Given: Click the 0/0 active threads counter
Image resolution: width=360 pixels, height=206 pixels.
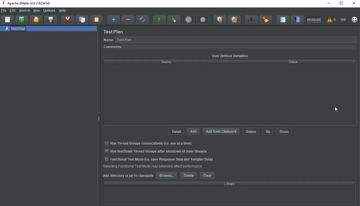Looking at the screenshot, I should point(343,20).
